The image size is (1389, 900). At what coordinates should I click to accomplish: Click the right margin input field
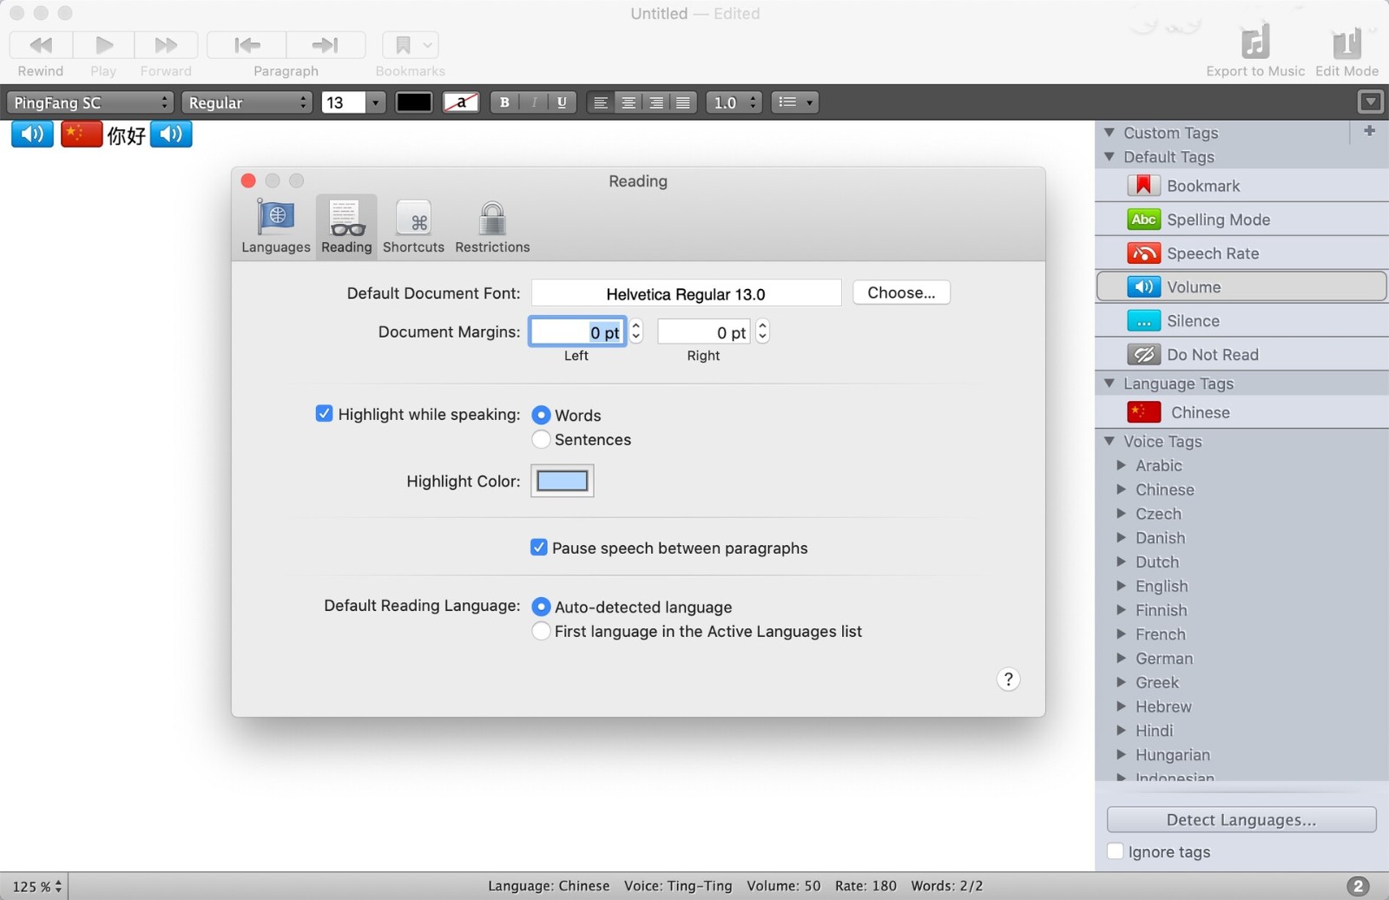[704, 332]
